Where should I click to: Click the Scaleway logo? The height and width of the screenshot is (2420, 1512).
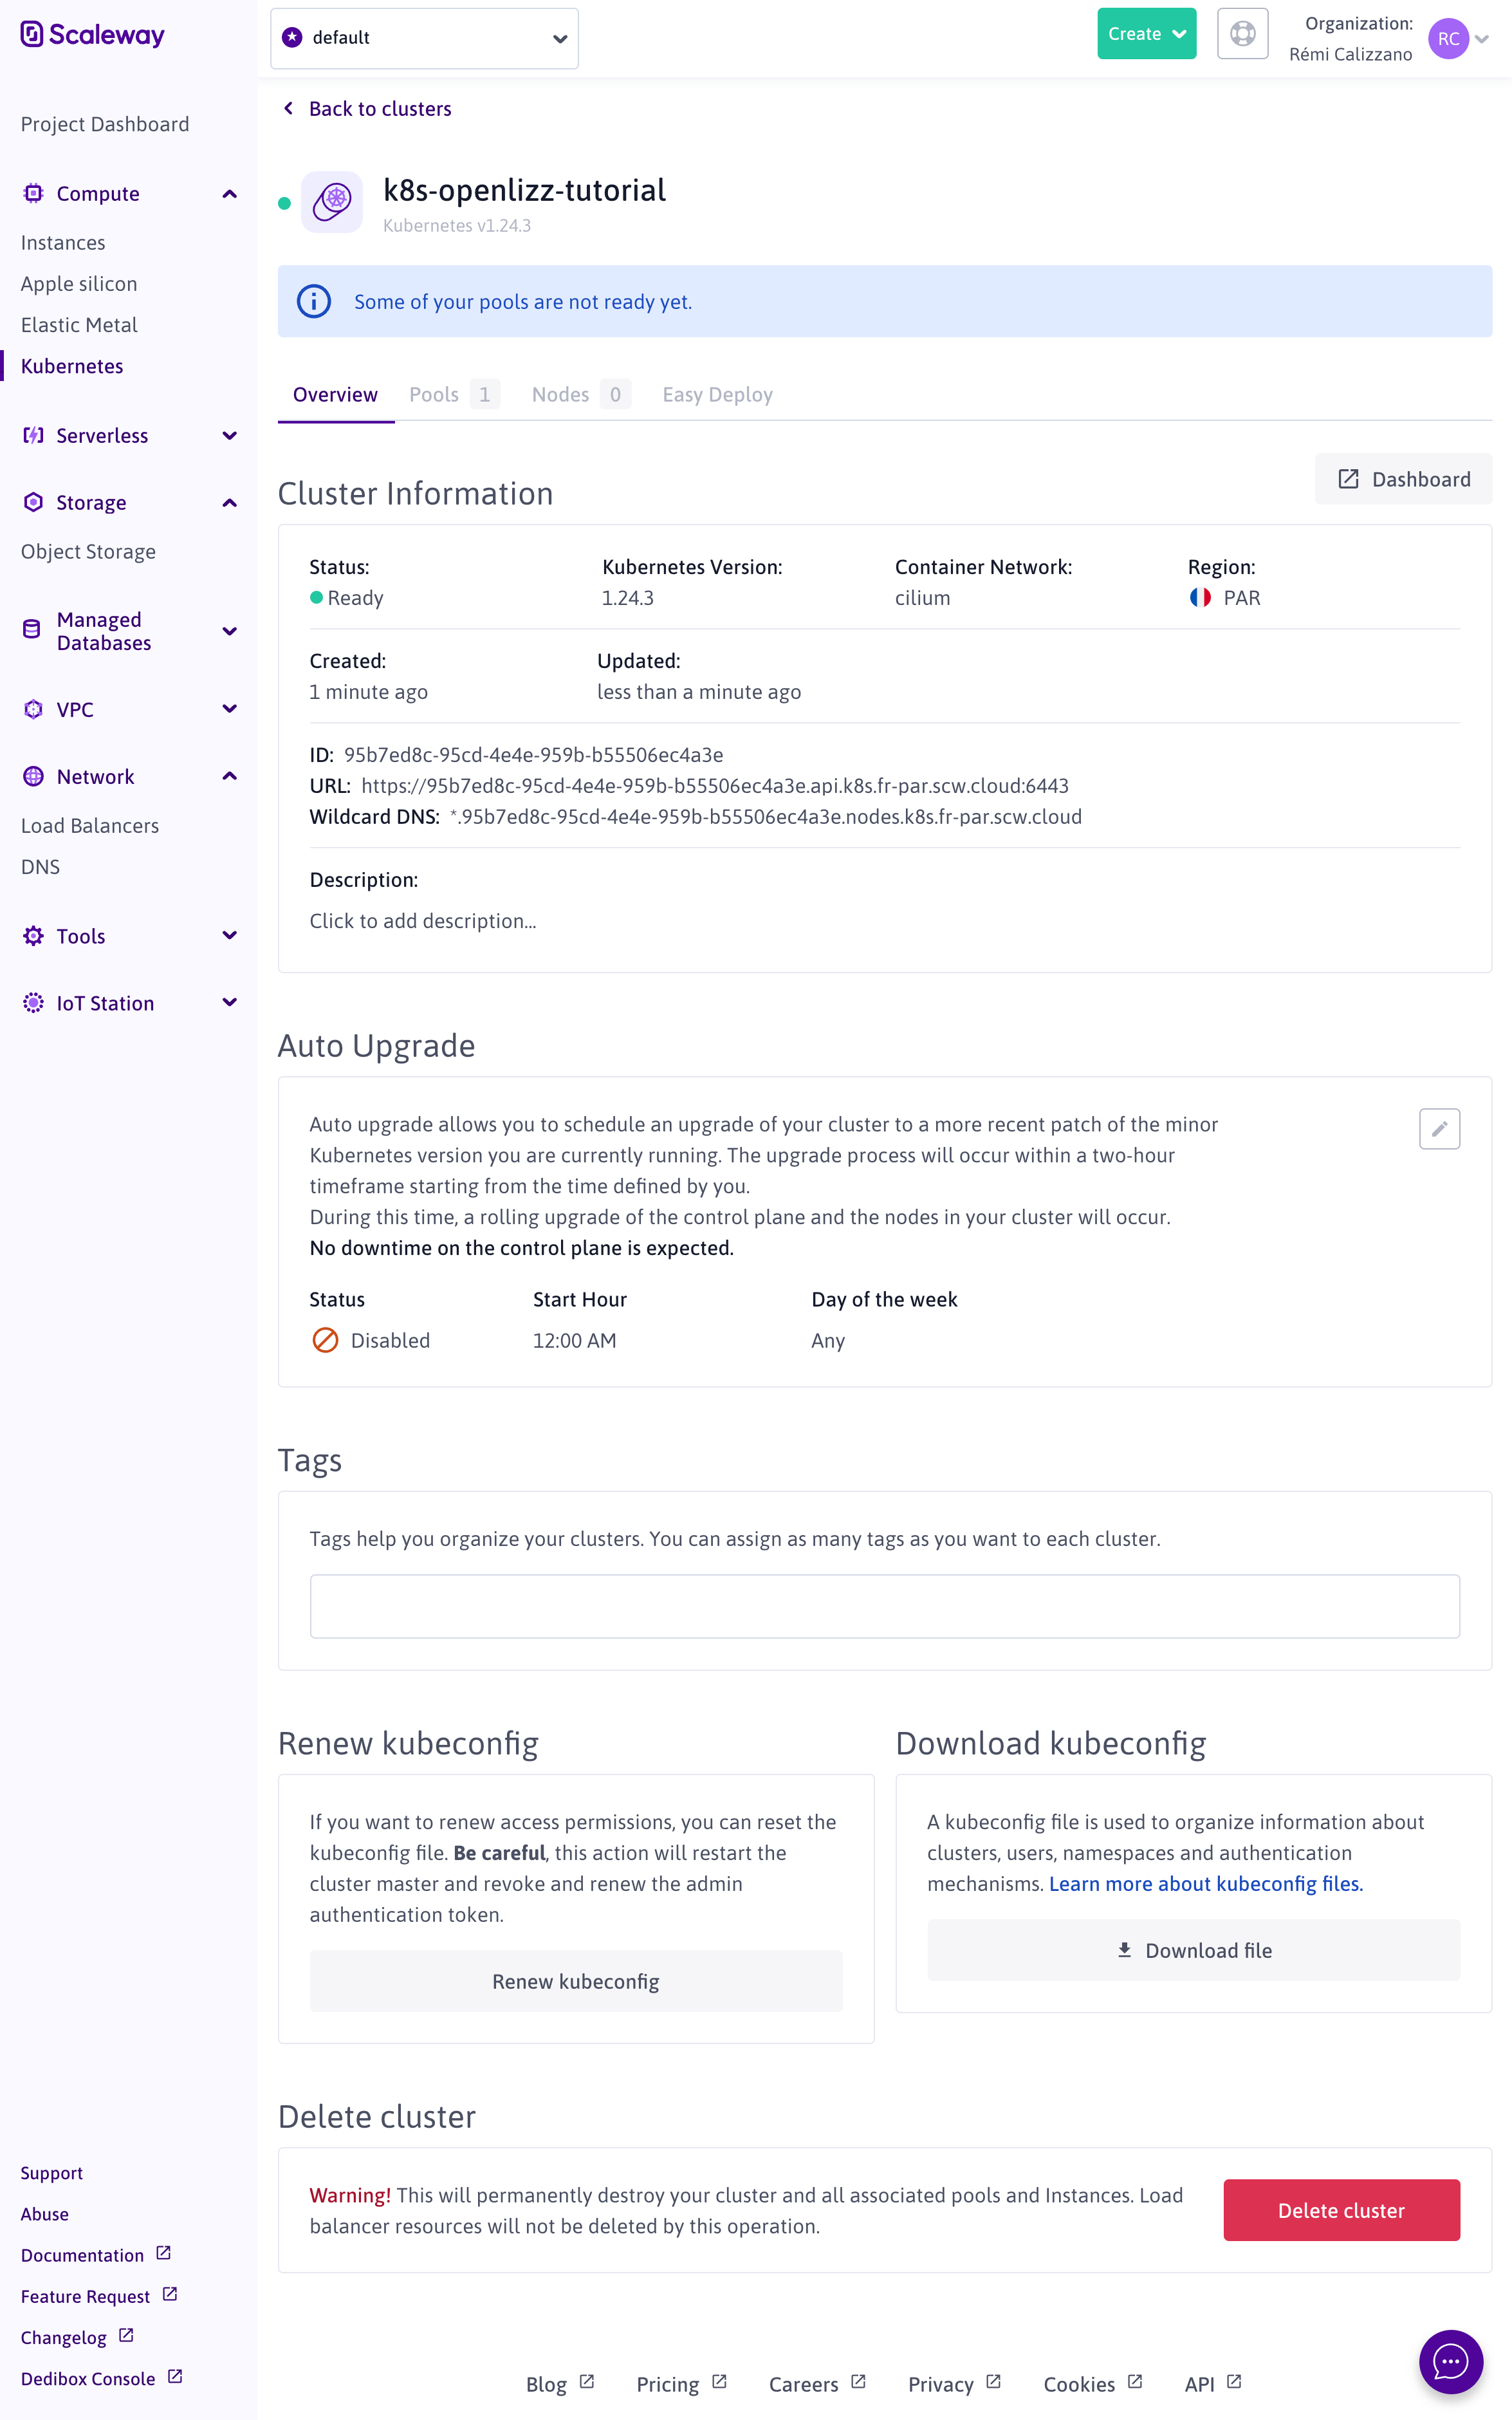(92, 35)
